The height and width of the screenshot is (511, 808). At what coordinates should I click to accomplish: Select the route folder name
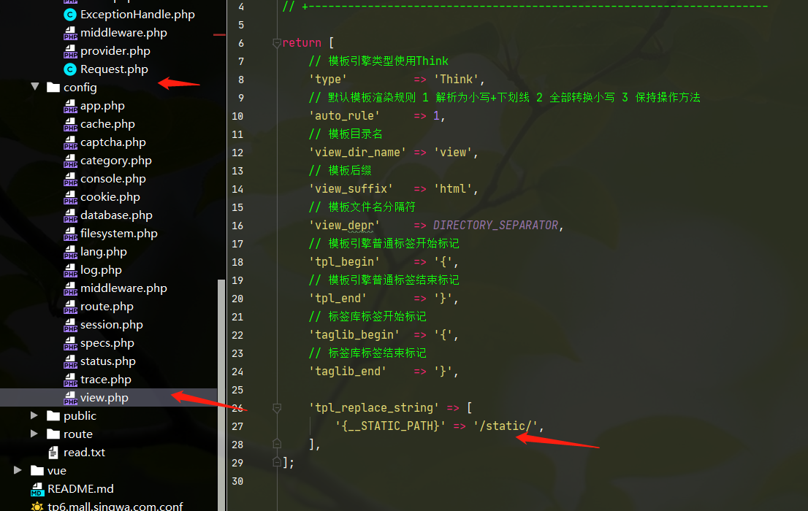78,434
